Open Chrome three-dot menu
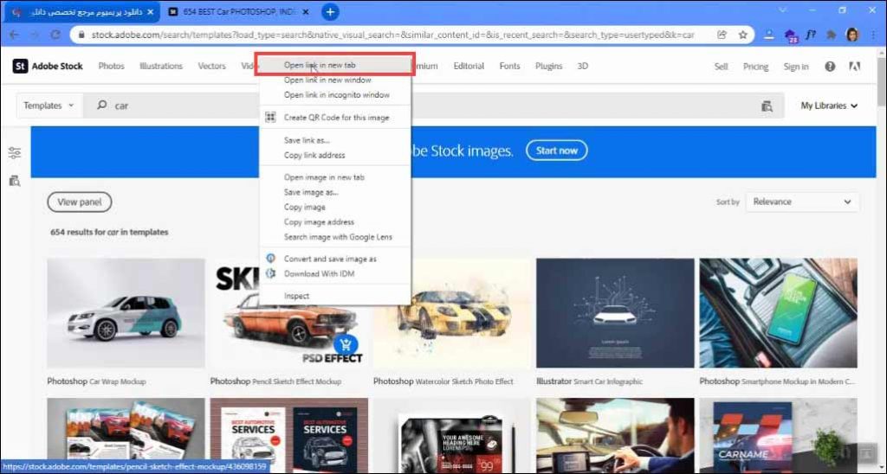887x474 pixels. (874, 35)
